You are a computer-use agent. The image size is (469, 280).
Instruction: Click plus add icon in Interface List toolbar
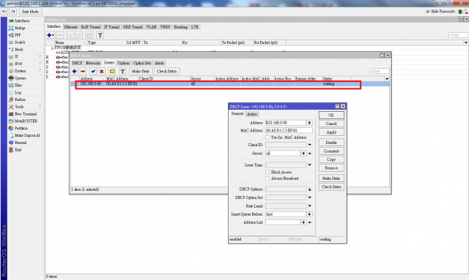click(51, 35)
